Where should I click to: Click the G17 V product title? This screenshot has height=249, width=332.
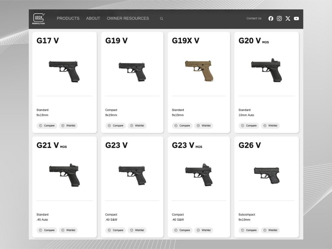48,41
